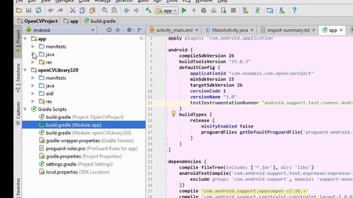Fold the defaultConfig block at line 6
This screenshot has height=198, width=353.
click(x=166, y=67)
